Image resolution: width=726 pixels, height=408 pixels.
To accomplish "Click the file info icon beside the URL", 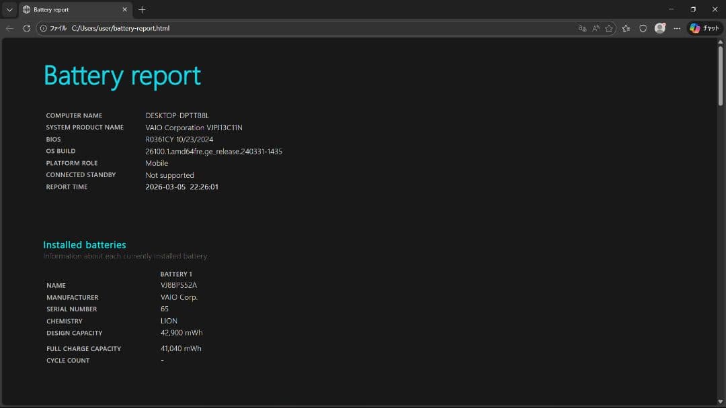I will (44, 28).
